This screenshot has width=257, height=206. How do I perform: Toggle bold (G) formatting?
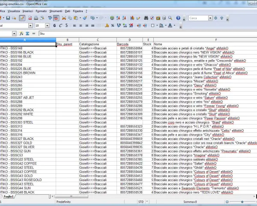[x=54, y=25]
